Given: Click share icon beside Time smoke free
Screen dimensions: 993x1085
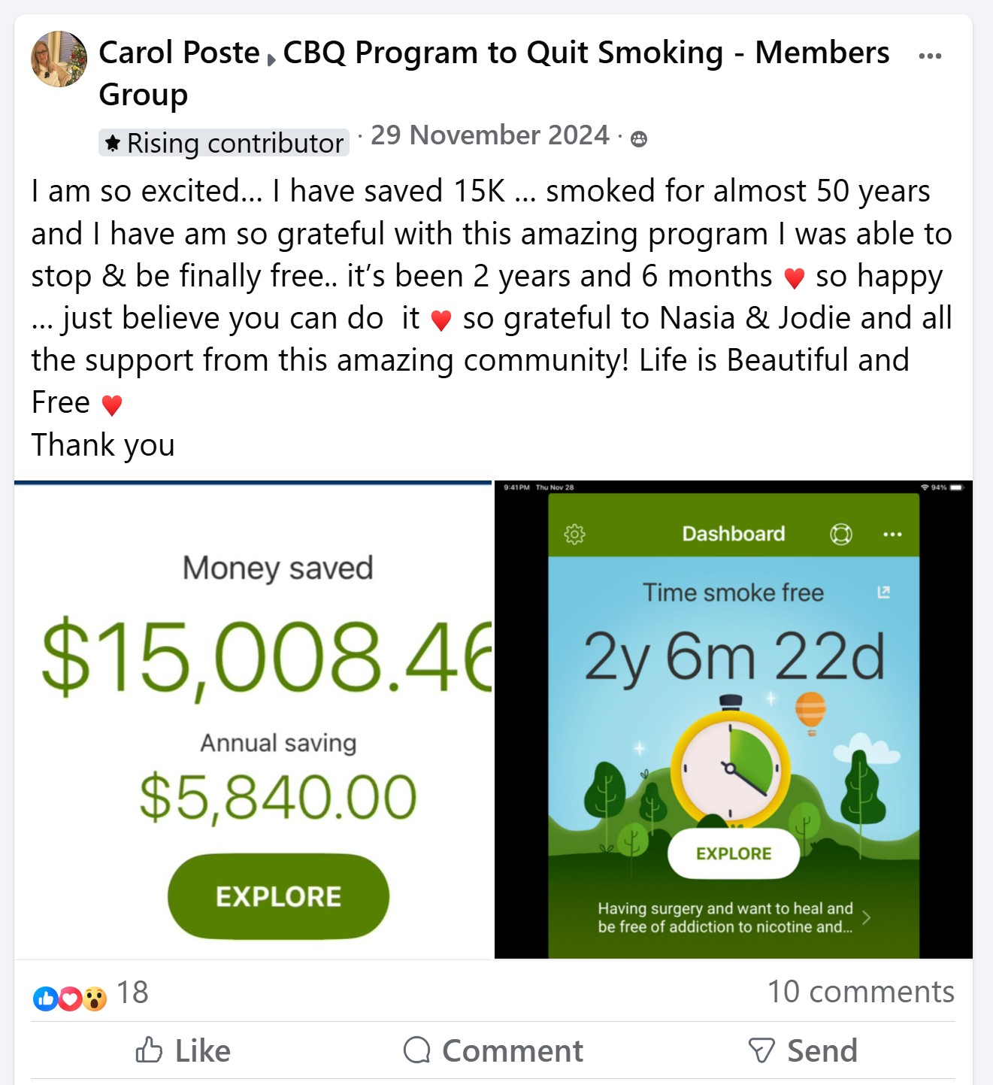Looking at the screenshot, I should (x=884, y=593).
